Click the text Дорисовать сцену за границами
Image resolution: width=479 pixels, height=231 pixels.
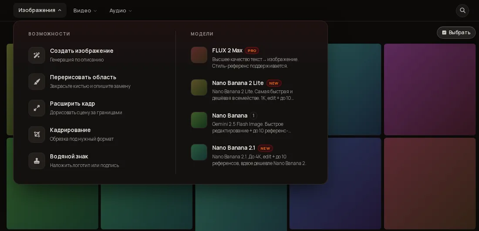click(x=86, y=113)
